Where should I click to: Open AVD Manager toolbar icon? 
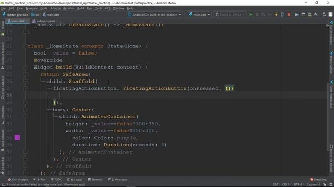click(309, 15)
